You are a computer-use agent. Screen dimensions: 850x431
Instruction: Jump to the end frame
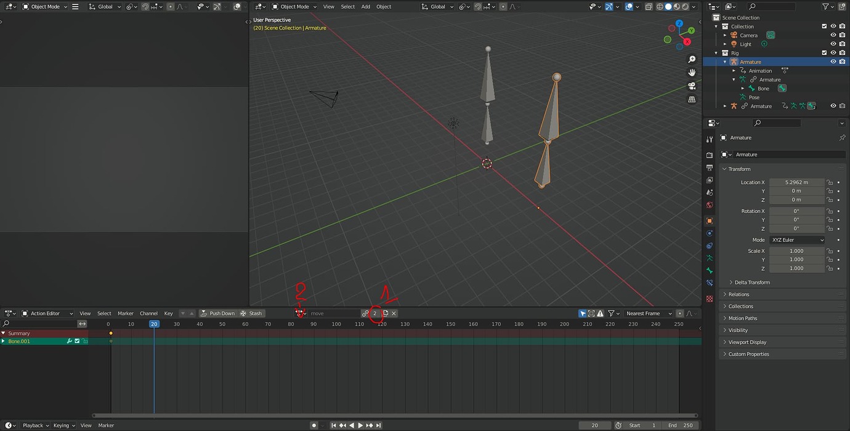click(378, 425)
